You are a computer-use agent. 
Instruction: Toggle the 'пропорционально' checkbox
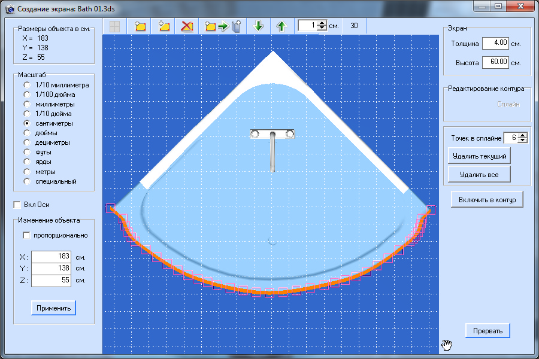(x=26, y=235)
